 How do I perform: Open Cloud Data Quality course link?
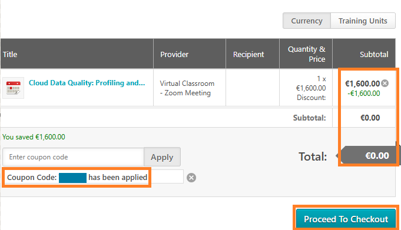coord(87,83)
